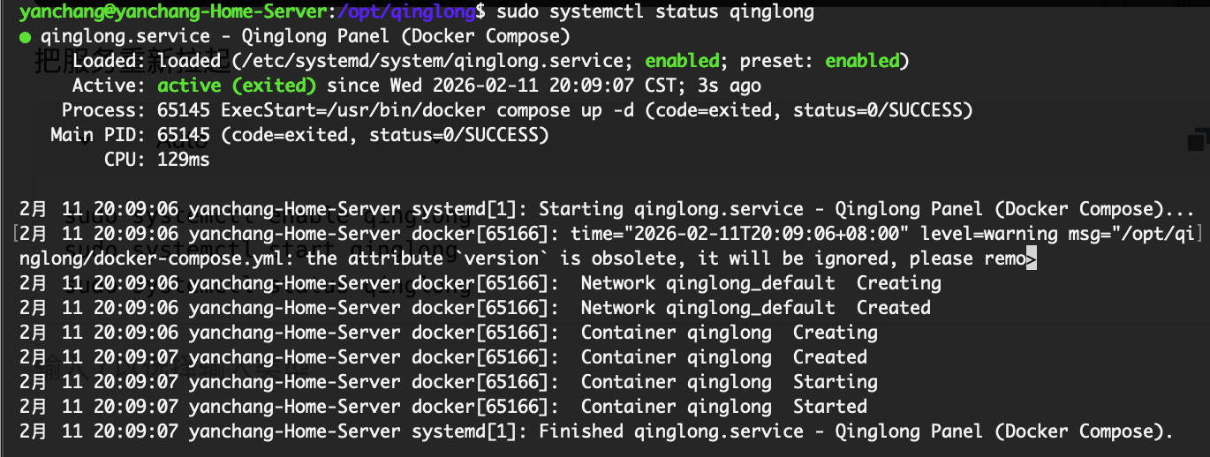Click the "Container qinglong Started" log line

(x=722, y=408)
